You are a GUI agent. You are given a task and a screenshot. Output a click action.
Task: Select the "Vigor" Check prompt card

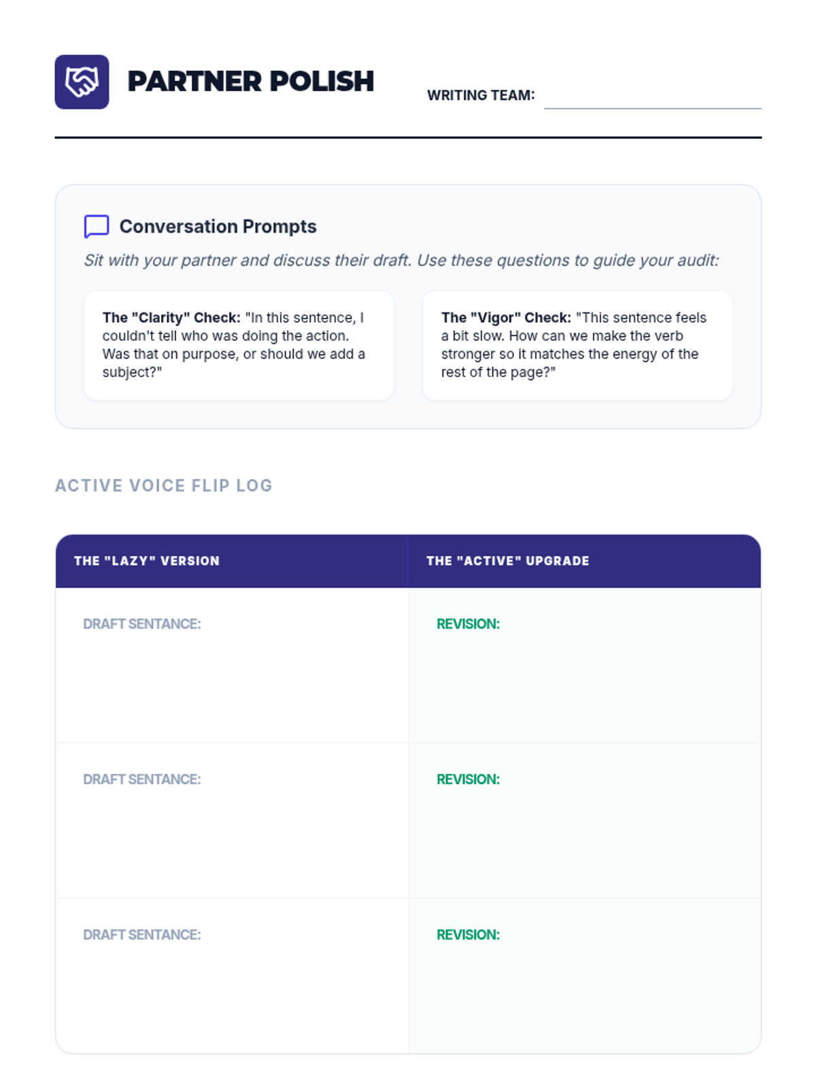click(577, 345)
